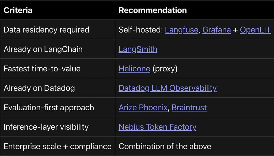
Task: Go to the Arize Phoenix link
Action: [143, 107]
